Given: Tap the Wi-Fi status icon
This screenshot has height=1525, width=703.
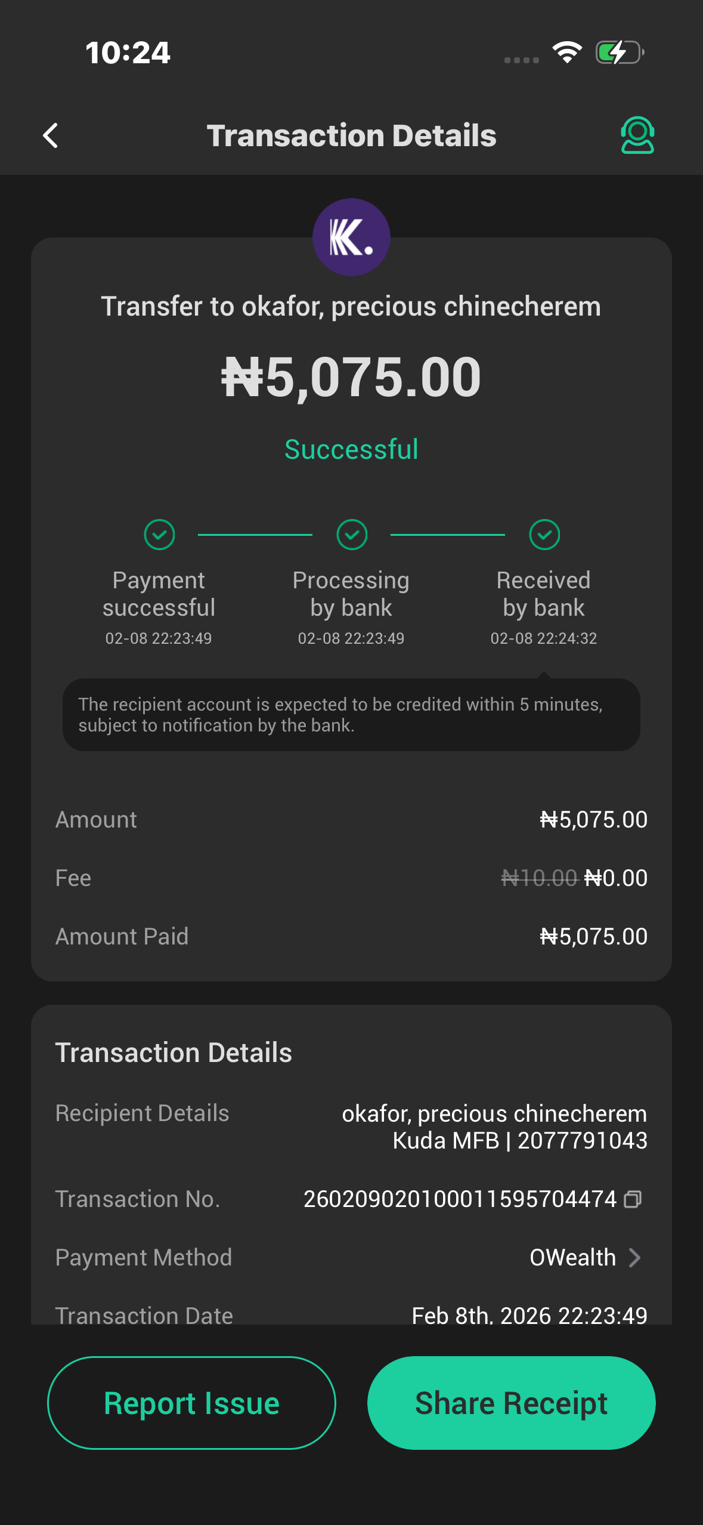Looking at the screenshot, I should point(567,53).
